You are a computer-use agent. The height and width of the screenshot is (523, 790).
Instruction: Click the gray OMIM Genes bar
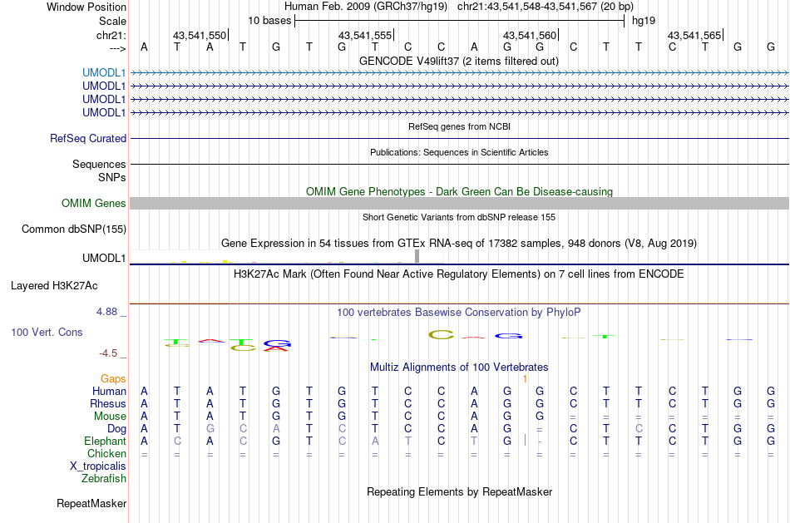click(x=459, y=203)
